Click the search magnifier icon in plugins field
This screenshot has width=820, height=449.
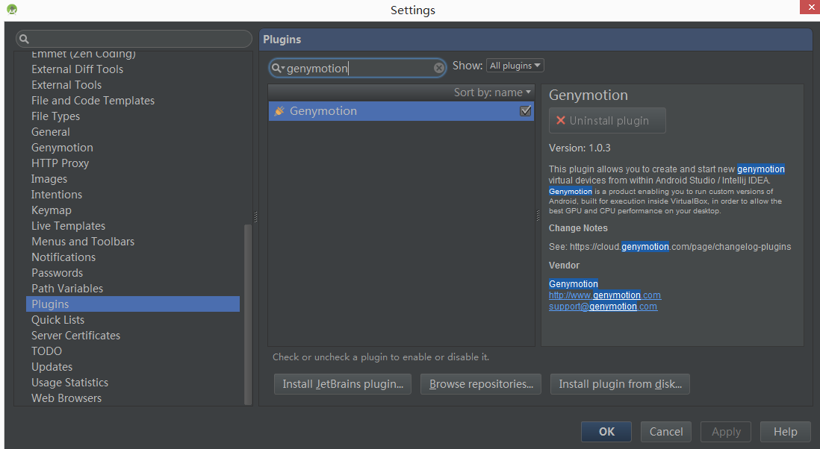(x=277, y=69)
